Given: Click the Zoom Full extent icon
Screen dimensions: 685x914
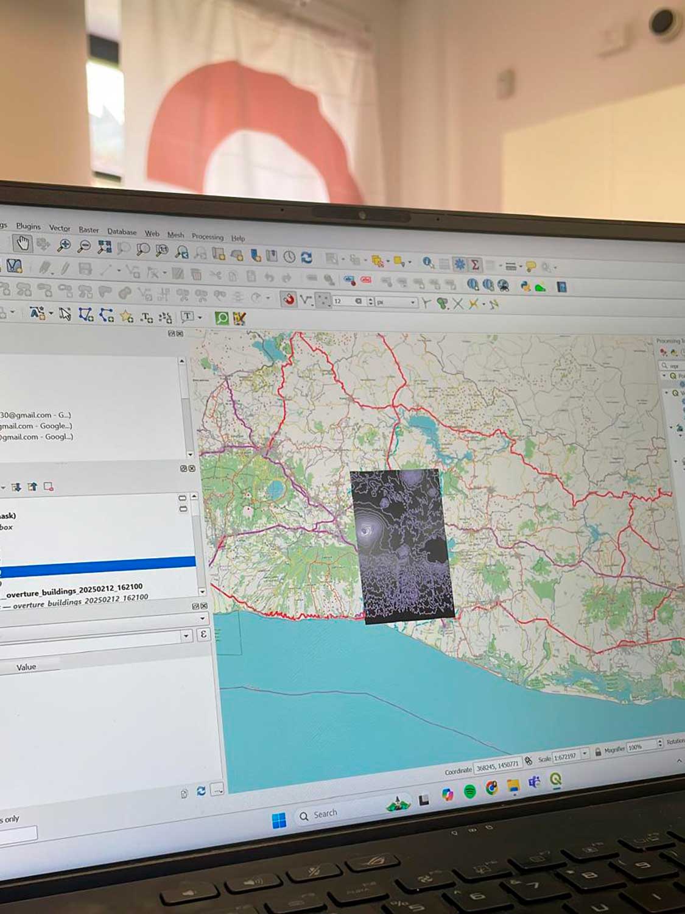Looking at the screenshot, I should click(x=104, y=247).
